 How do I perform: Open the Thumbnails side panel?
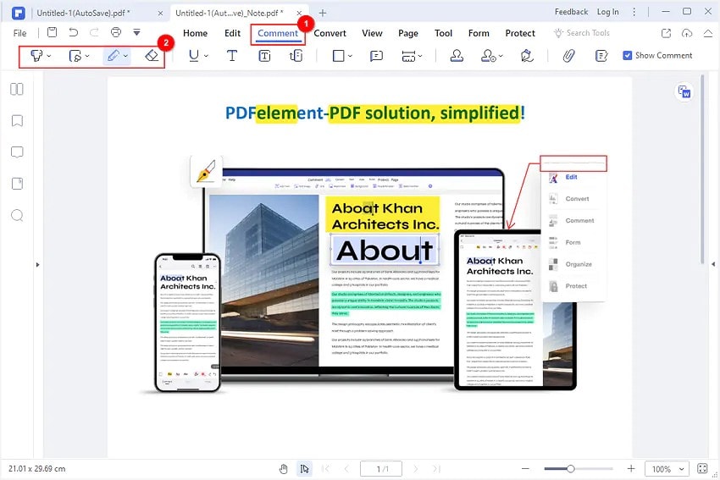point(17,89)
